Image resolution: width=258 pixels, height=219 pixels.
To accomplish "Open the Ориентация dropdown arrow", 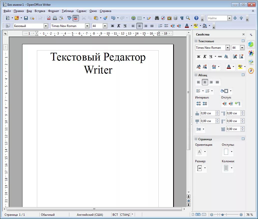I will click(x=205, y=151).
